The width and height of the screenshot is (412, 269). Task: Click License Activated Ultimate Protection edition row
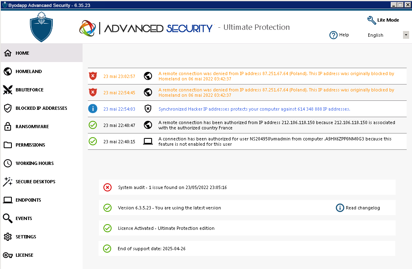247,228
